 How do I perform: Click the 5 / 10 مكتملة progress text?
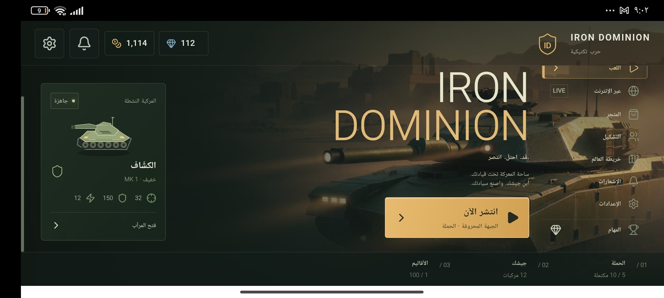point(609,275)
